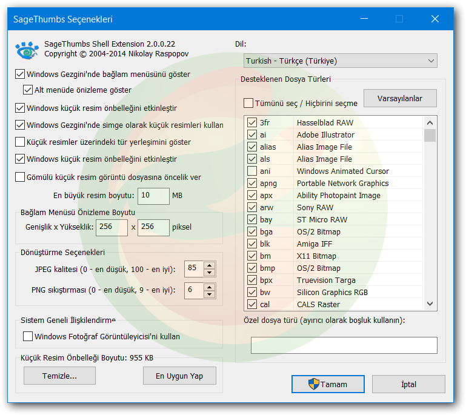Uncheck apng Portable Network Graphics type
This screenshot has width=466, height=415.
pos(252,183)
